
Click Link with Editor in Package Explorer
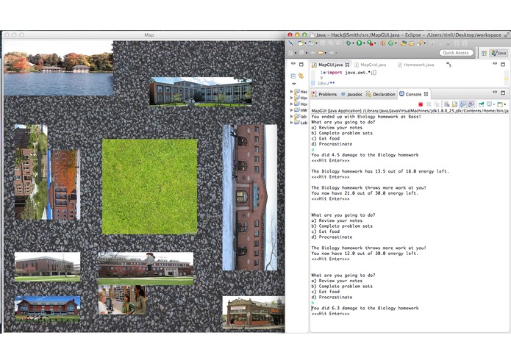coord(301,76)
